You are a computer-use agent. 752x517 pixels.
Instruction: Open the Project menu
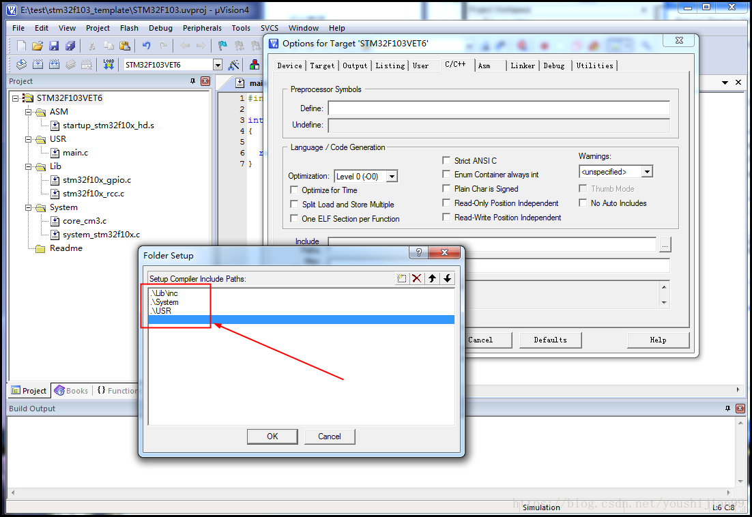pyautogui.click(x=98, y=28)
